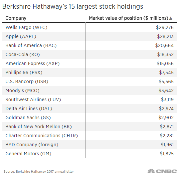Image resolution: width=180 pixels, height=176 pixels.
Task: Select Southwest Airlines (LUV) row
Action: 90,100
